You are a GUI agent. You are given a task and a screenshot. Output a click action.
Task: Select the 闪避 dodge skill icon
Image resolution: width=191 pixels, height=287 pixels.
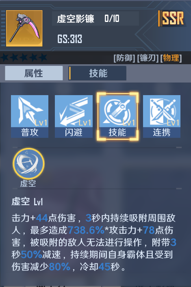pyautogui.click(x=74, y=116)
